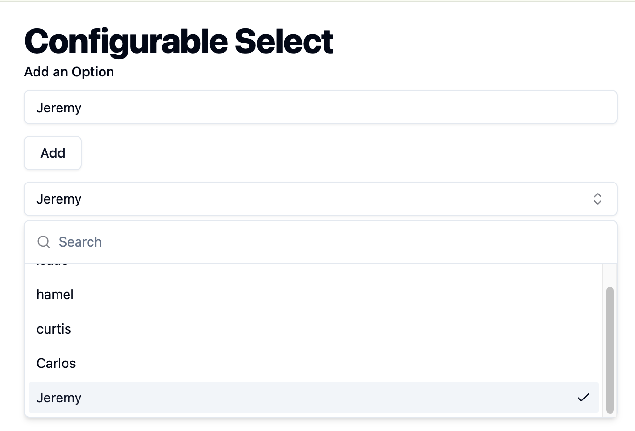Image resolution: width=635 pixels, height=431 pixels.
Task: Click the dropdown list scrollbar thumb
Action: [610, 350]
